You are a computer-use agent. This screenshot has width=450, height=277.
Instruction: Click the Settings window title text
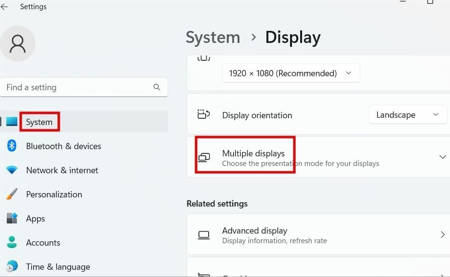point(33,7)
